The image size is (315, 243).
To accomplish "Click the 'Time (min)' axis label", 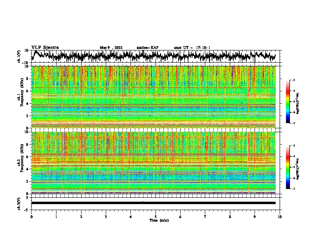I will pos(159,220).
